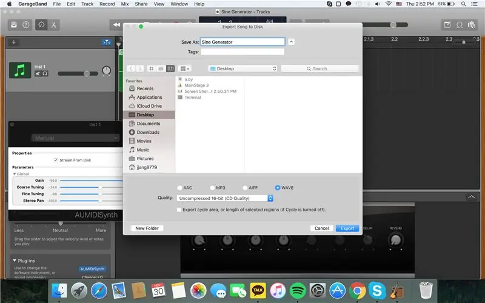Collapse Smart Controls with the up chevron
Viewport: 485px width, 303px height.
pyautogui.click(x=472, y=197)
